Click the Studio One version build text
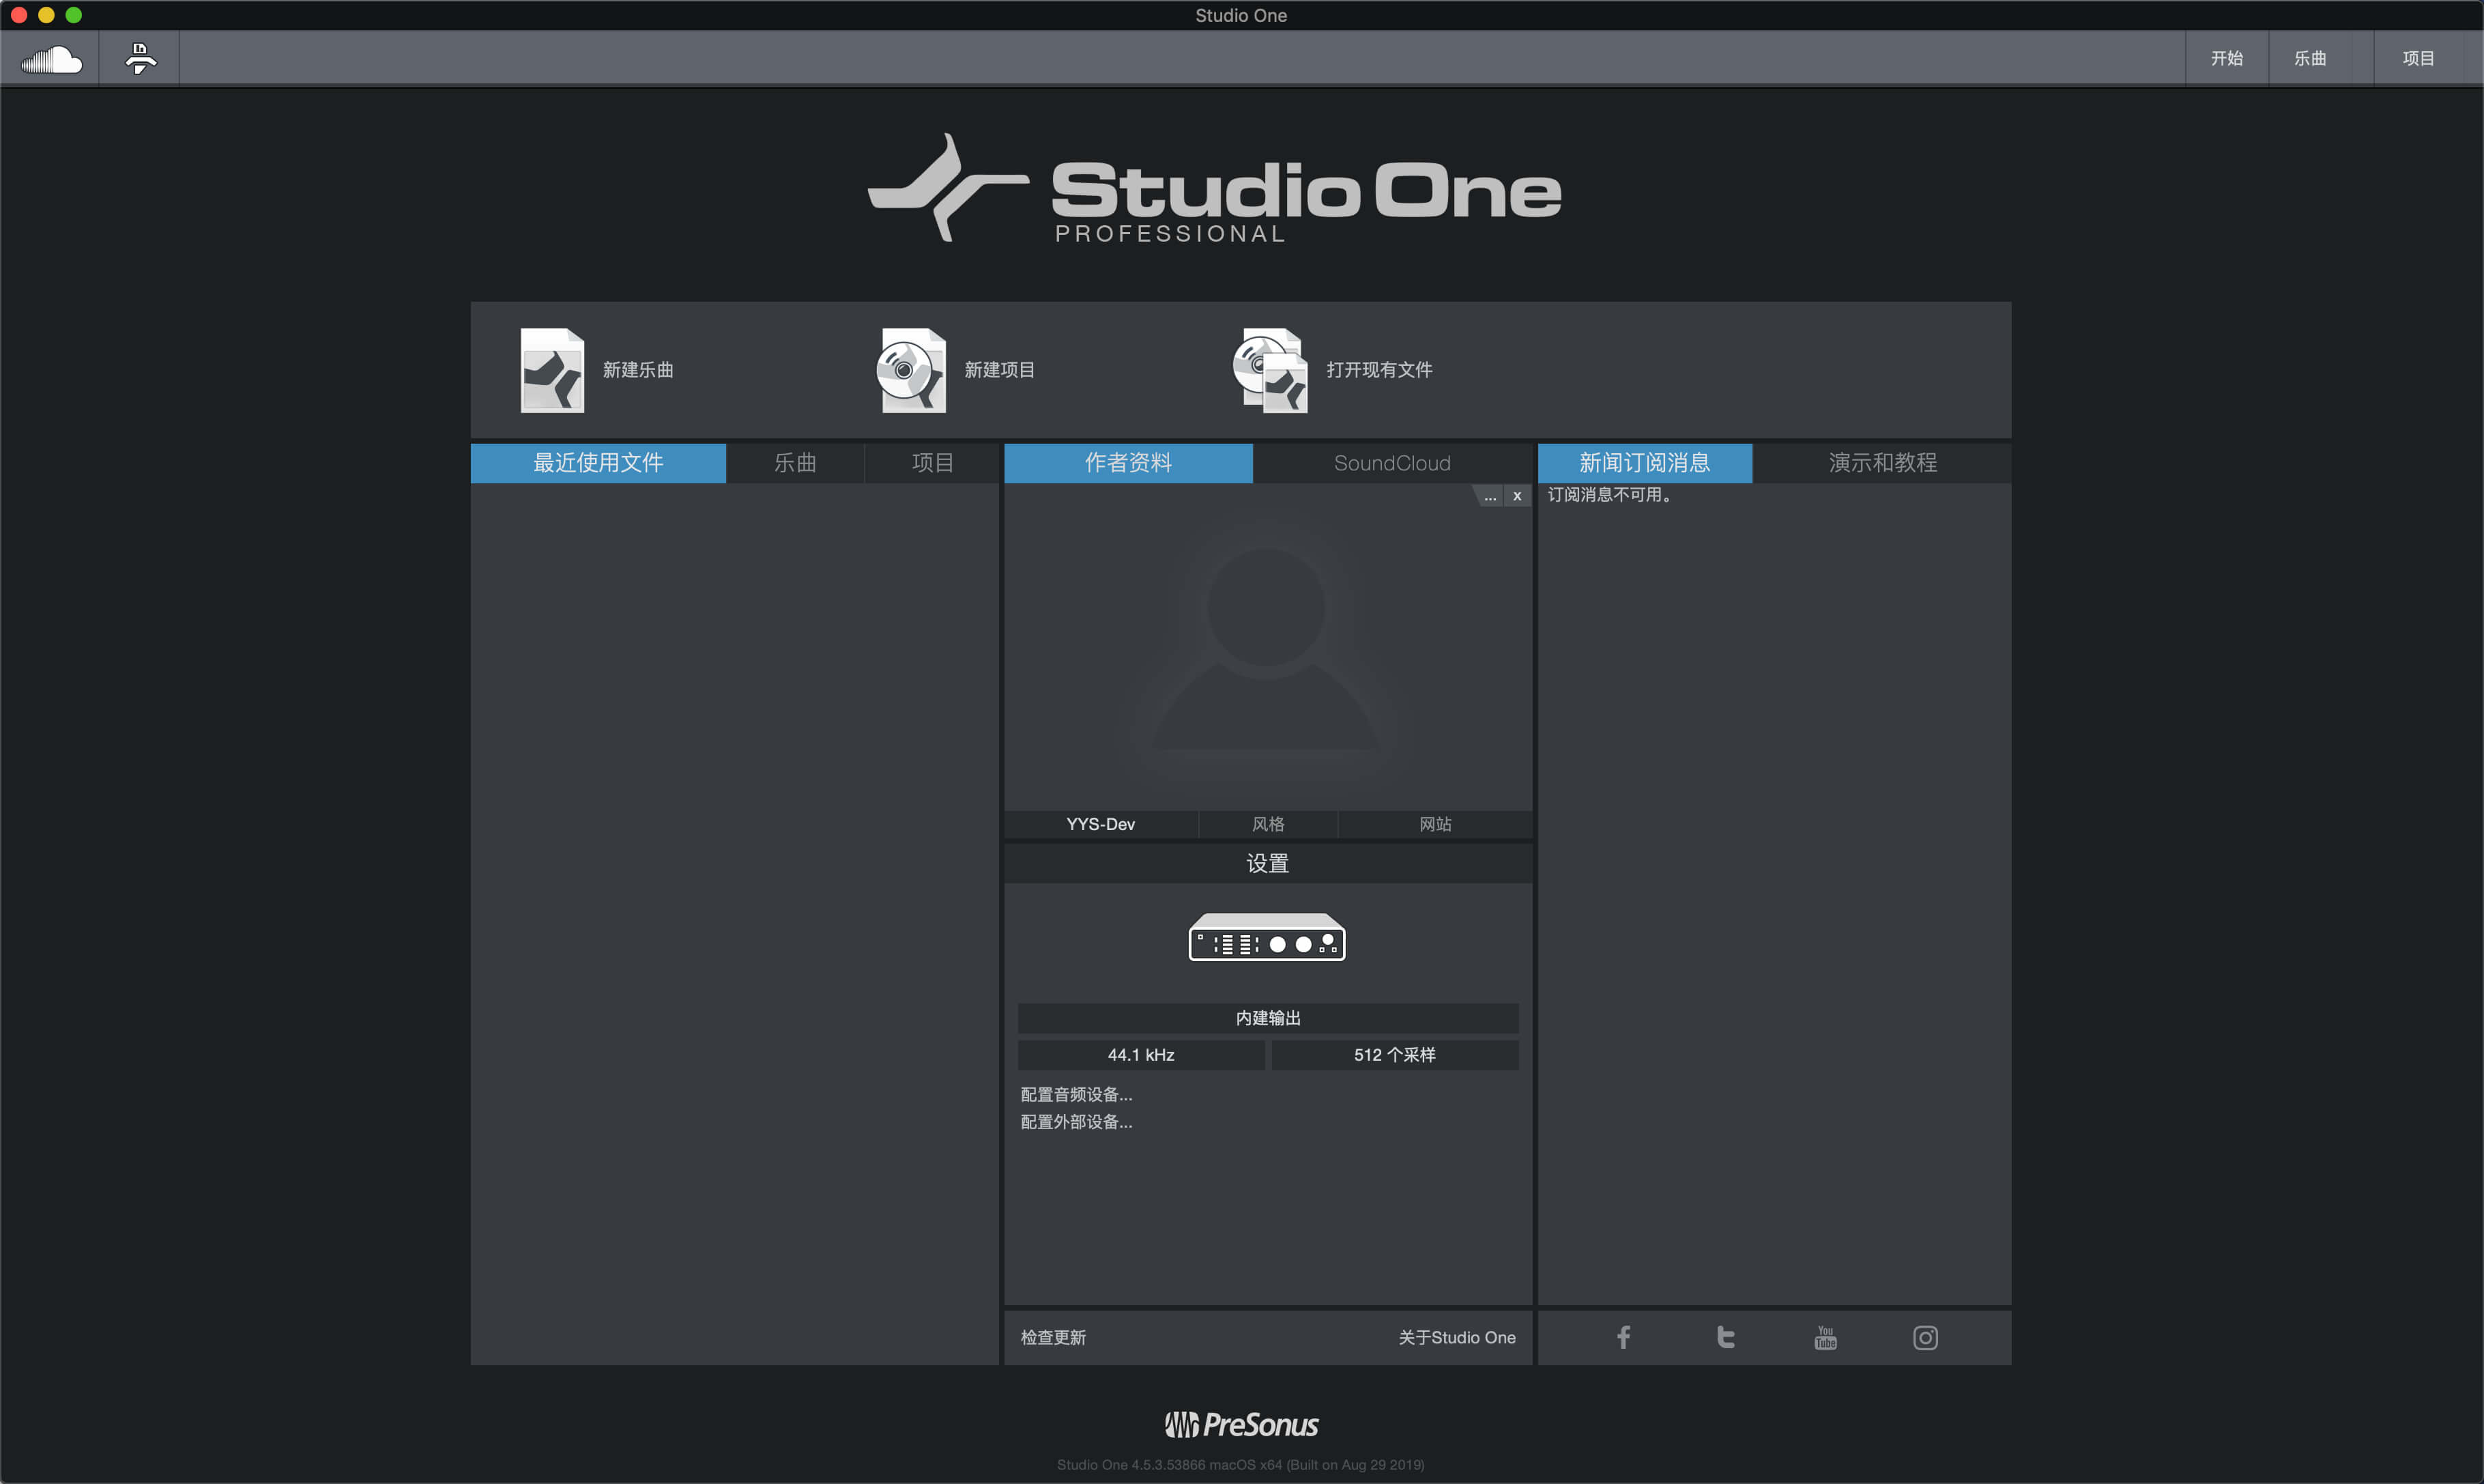 (1241, 1465)
